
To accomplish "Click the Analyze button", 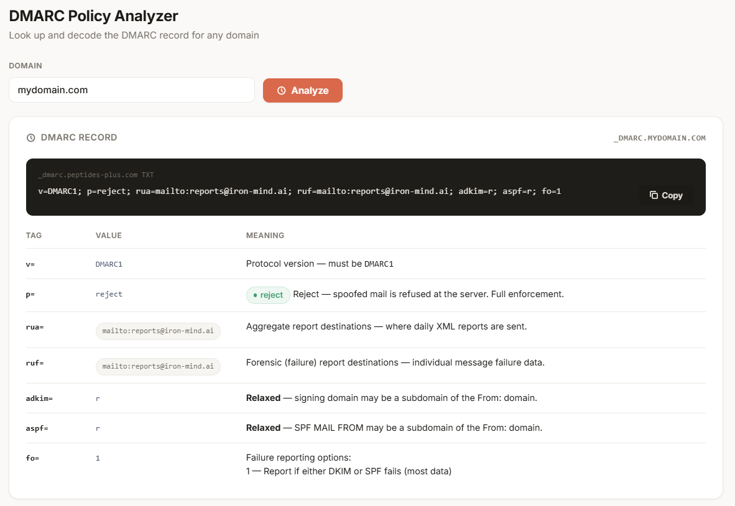I will pyautogui.click(x=303, y=90).
